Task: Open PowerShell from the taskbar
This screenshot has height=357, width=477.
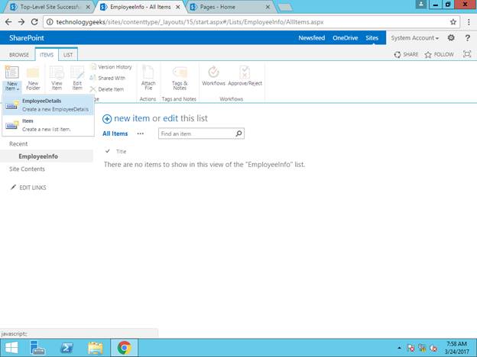Action: click(67, 348)
